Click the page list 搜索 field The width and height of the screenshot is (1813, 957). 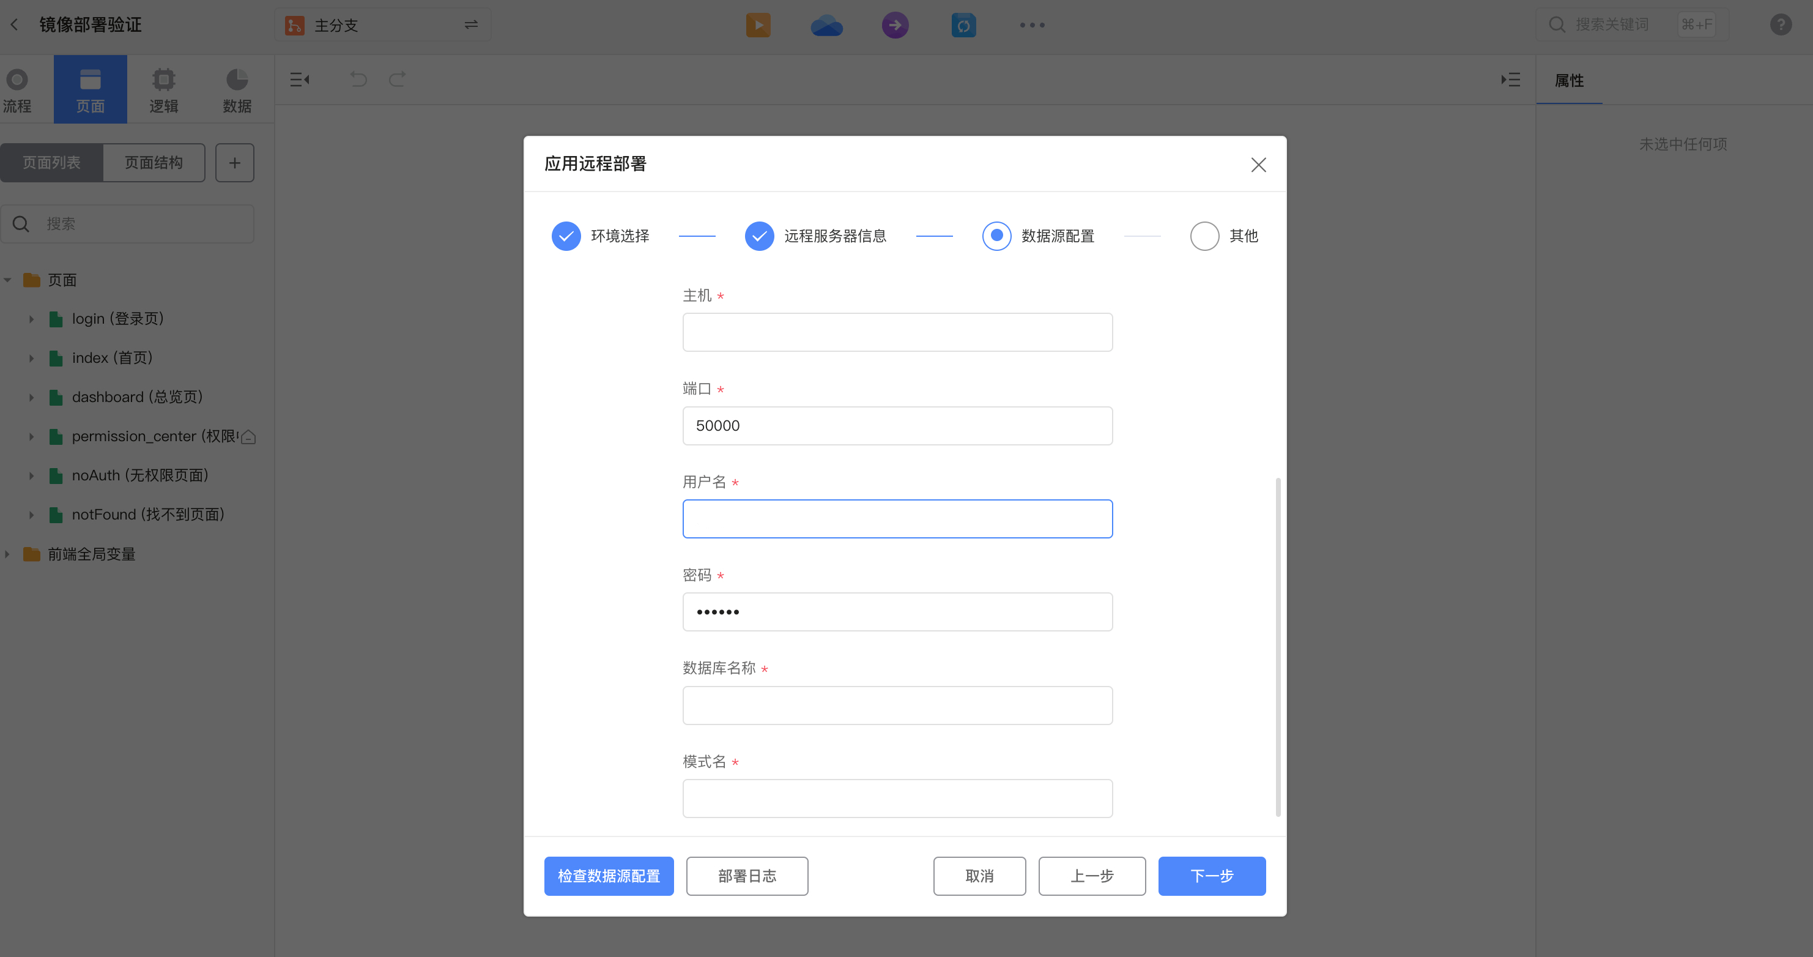pyautogui.click(x=127, y=224)
